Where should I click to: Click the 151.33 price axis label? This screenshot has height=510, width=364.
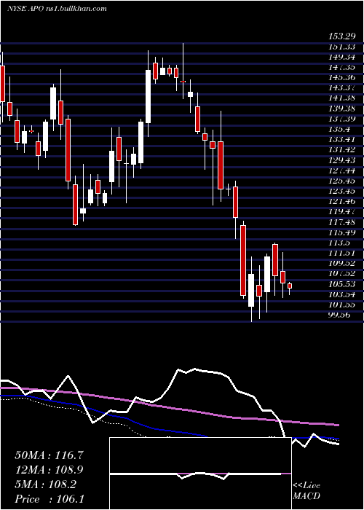[x=341, y=47]
